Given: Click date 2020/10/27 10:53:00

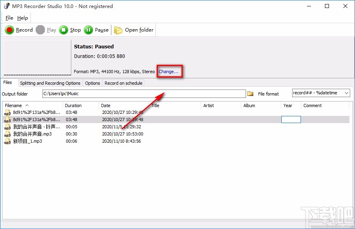Looking at the screenshot, I should pos(123,134).
